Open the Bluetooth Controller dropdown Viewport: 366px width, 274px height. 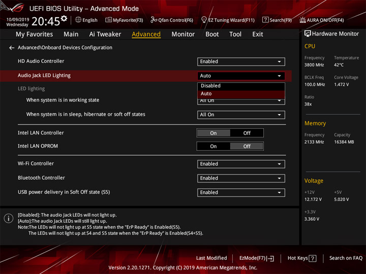tap(241, 178)
